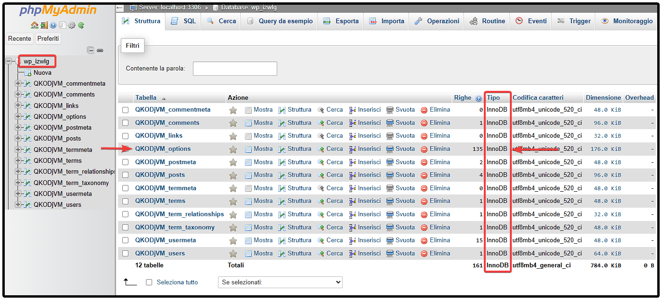Click Elimina link for QKODjVM_links
Viewport: 662px width, 300px height.
coord(440,136)
